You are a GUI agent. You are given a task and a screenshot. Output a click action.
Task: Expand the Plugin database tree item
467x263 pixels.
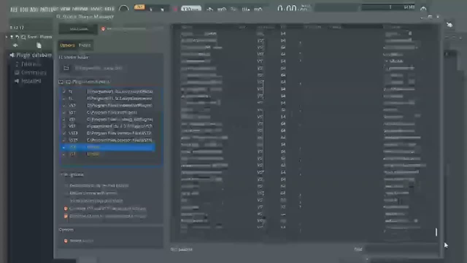12,55
